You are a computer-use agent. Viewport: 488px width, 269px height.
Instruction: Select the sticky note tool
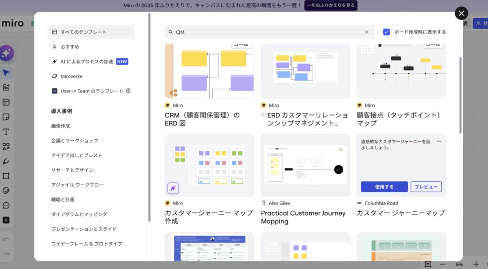coord(6,117)
